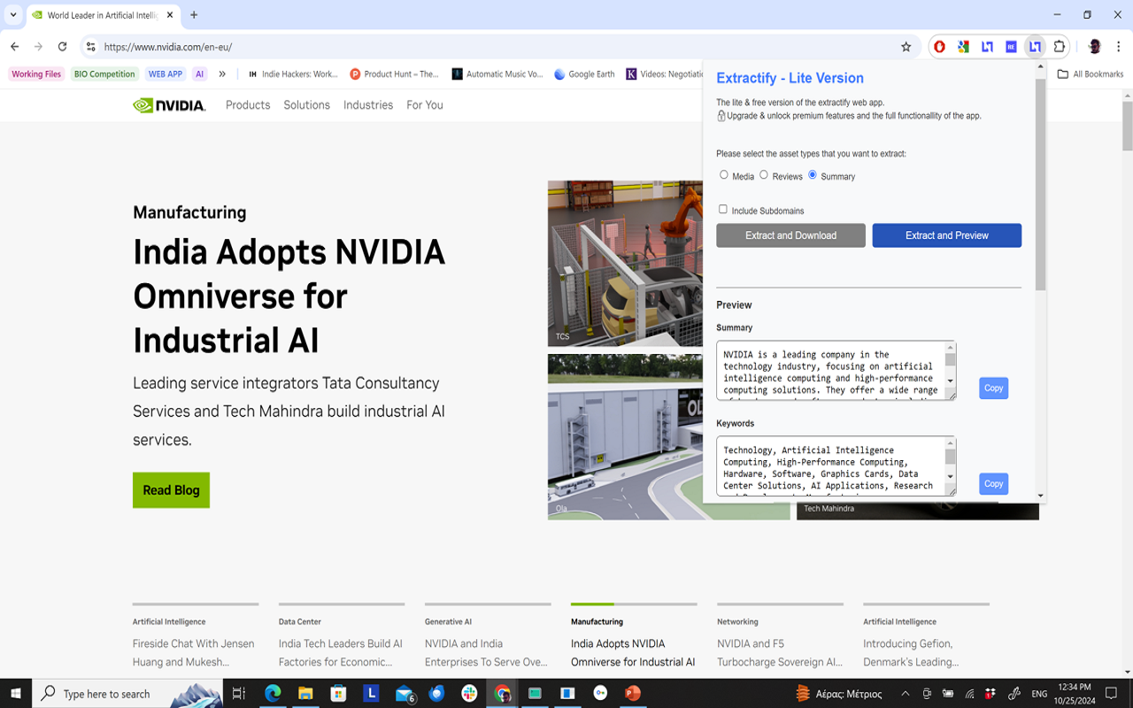Open the Extractify extension icon

(1034, 47)
